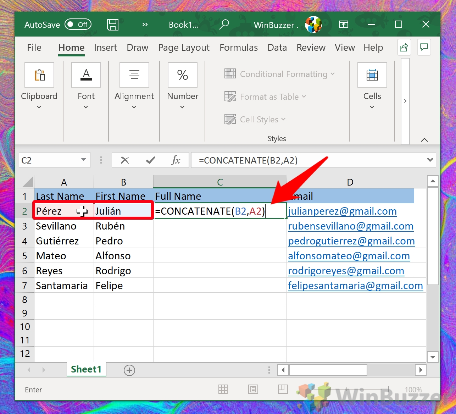Switch to the Home tab
Screen dimensions: 456x414
[x=71, y=48]
